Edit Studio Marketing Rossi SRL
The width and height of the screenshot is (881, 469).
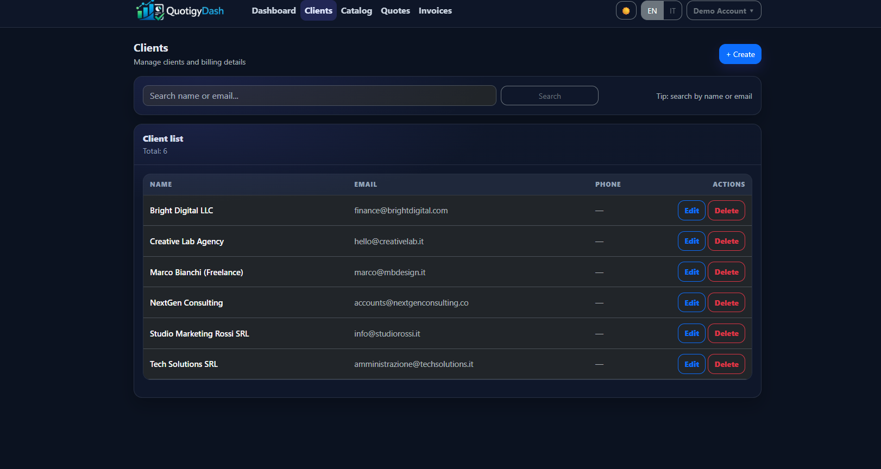[691, 333]
